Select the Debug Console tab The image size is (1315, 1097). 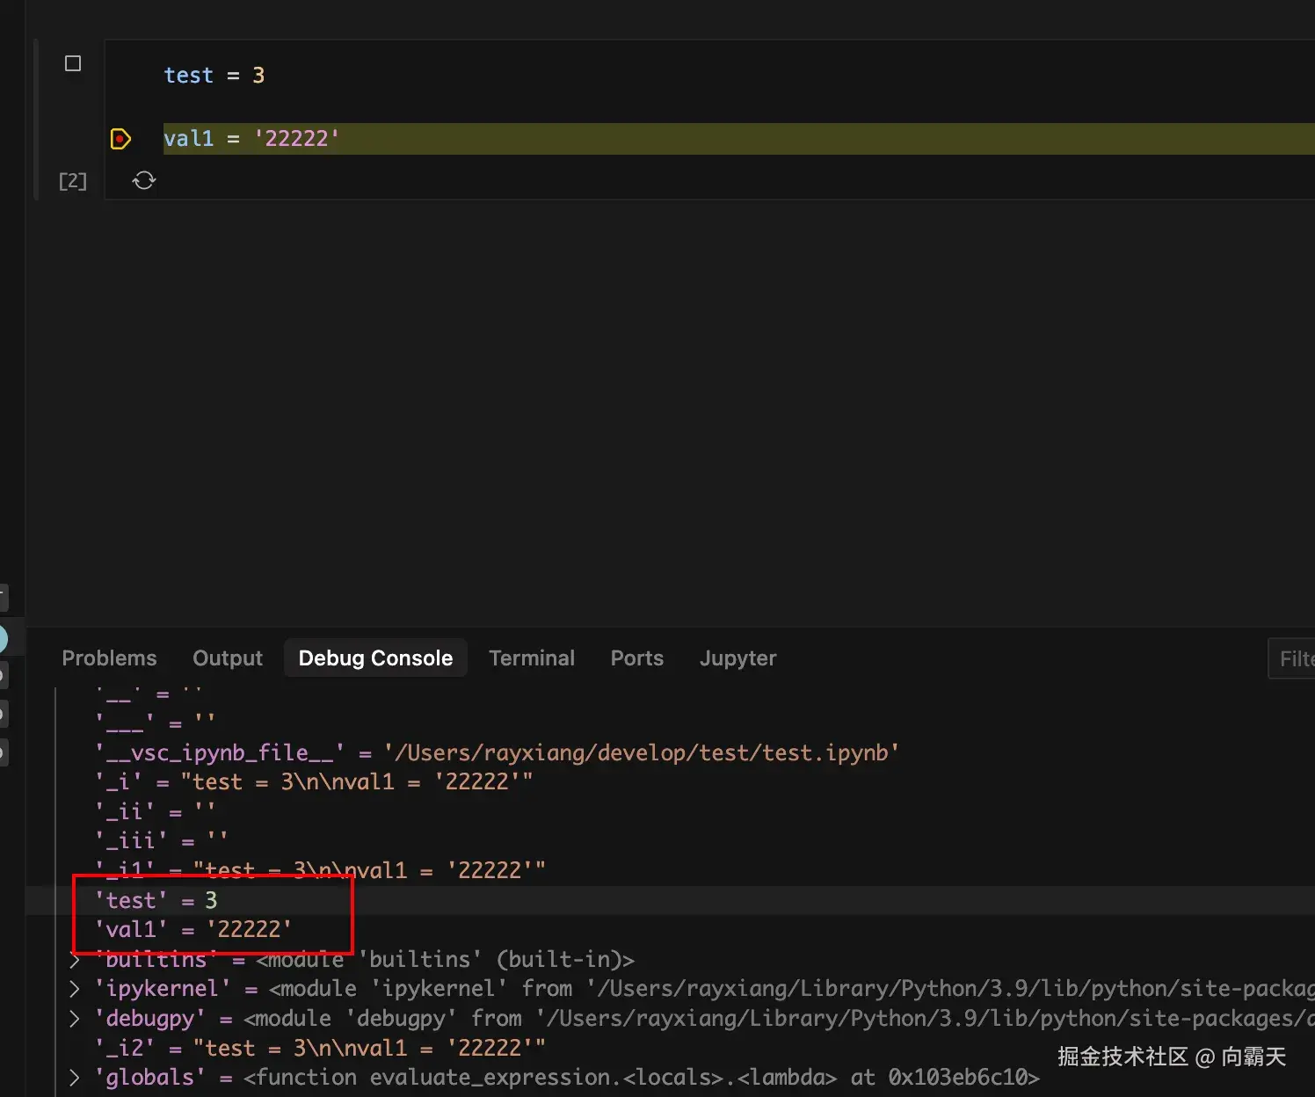[x=375, y=658]
